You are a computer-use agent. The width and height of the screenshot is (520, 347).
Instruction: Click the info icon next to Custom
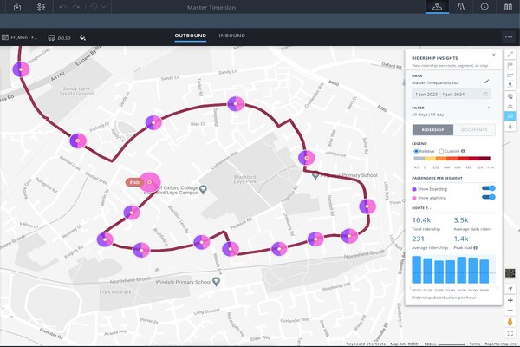pyautogui.click(x=463, y=151)
